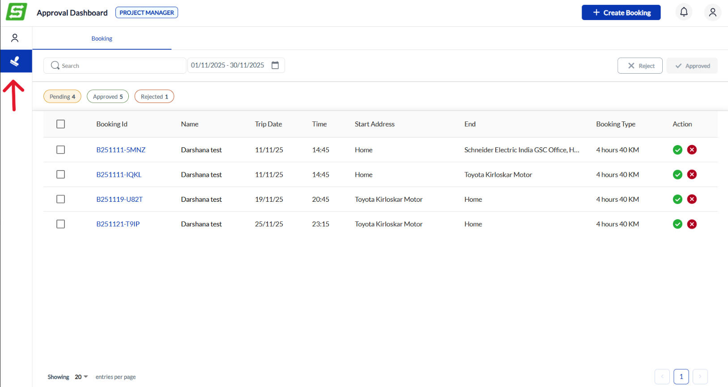Select the time 20:45 cell
Screen dimensions: 728x387
pyautogui.click(x=321, y=199)
